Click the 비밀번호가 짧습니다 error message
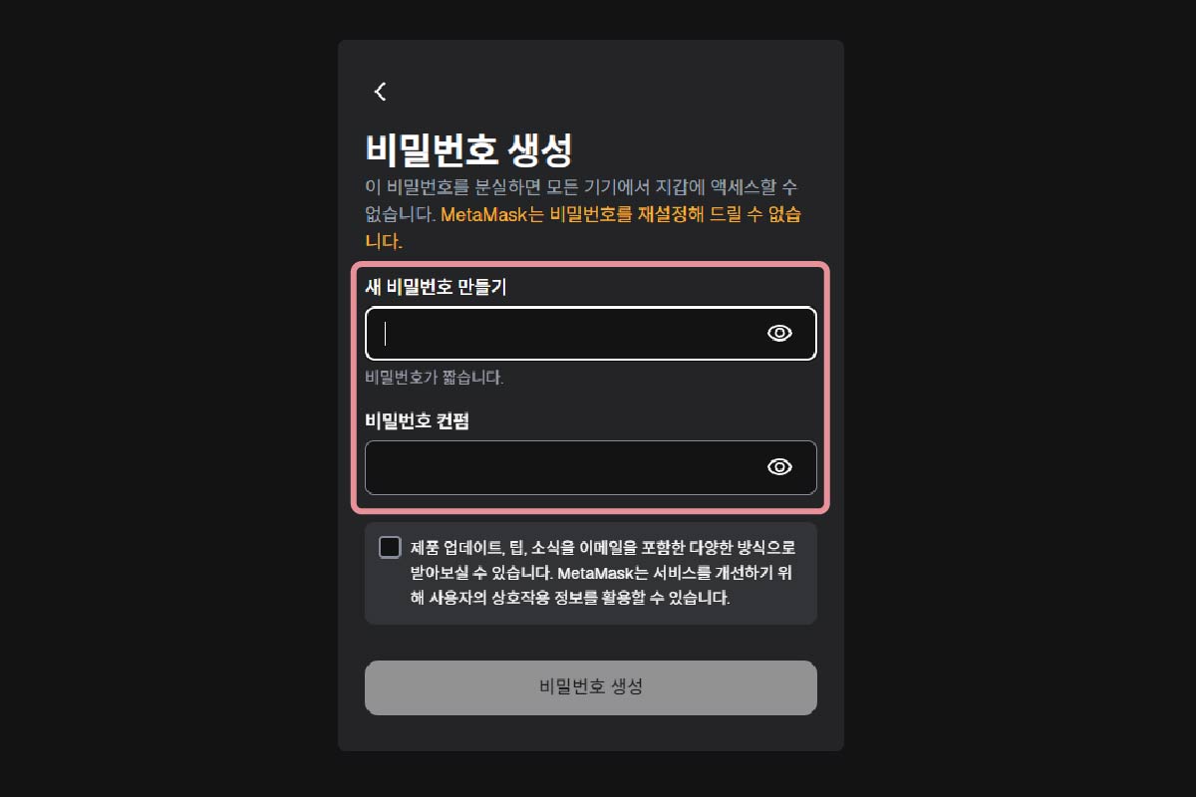Viewport: 1196px width, 797px height. [x=435, y=378]
